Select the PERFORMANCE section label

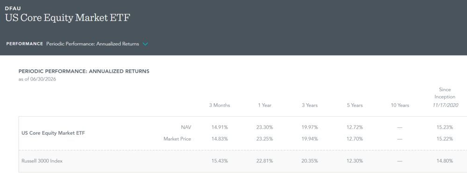tap(25, 44)
